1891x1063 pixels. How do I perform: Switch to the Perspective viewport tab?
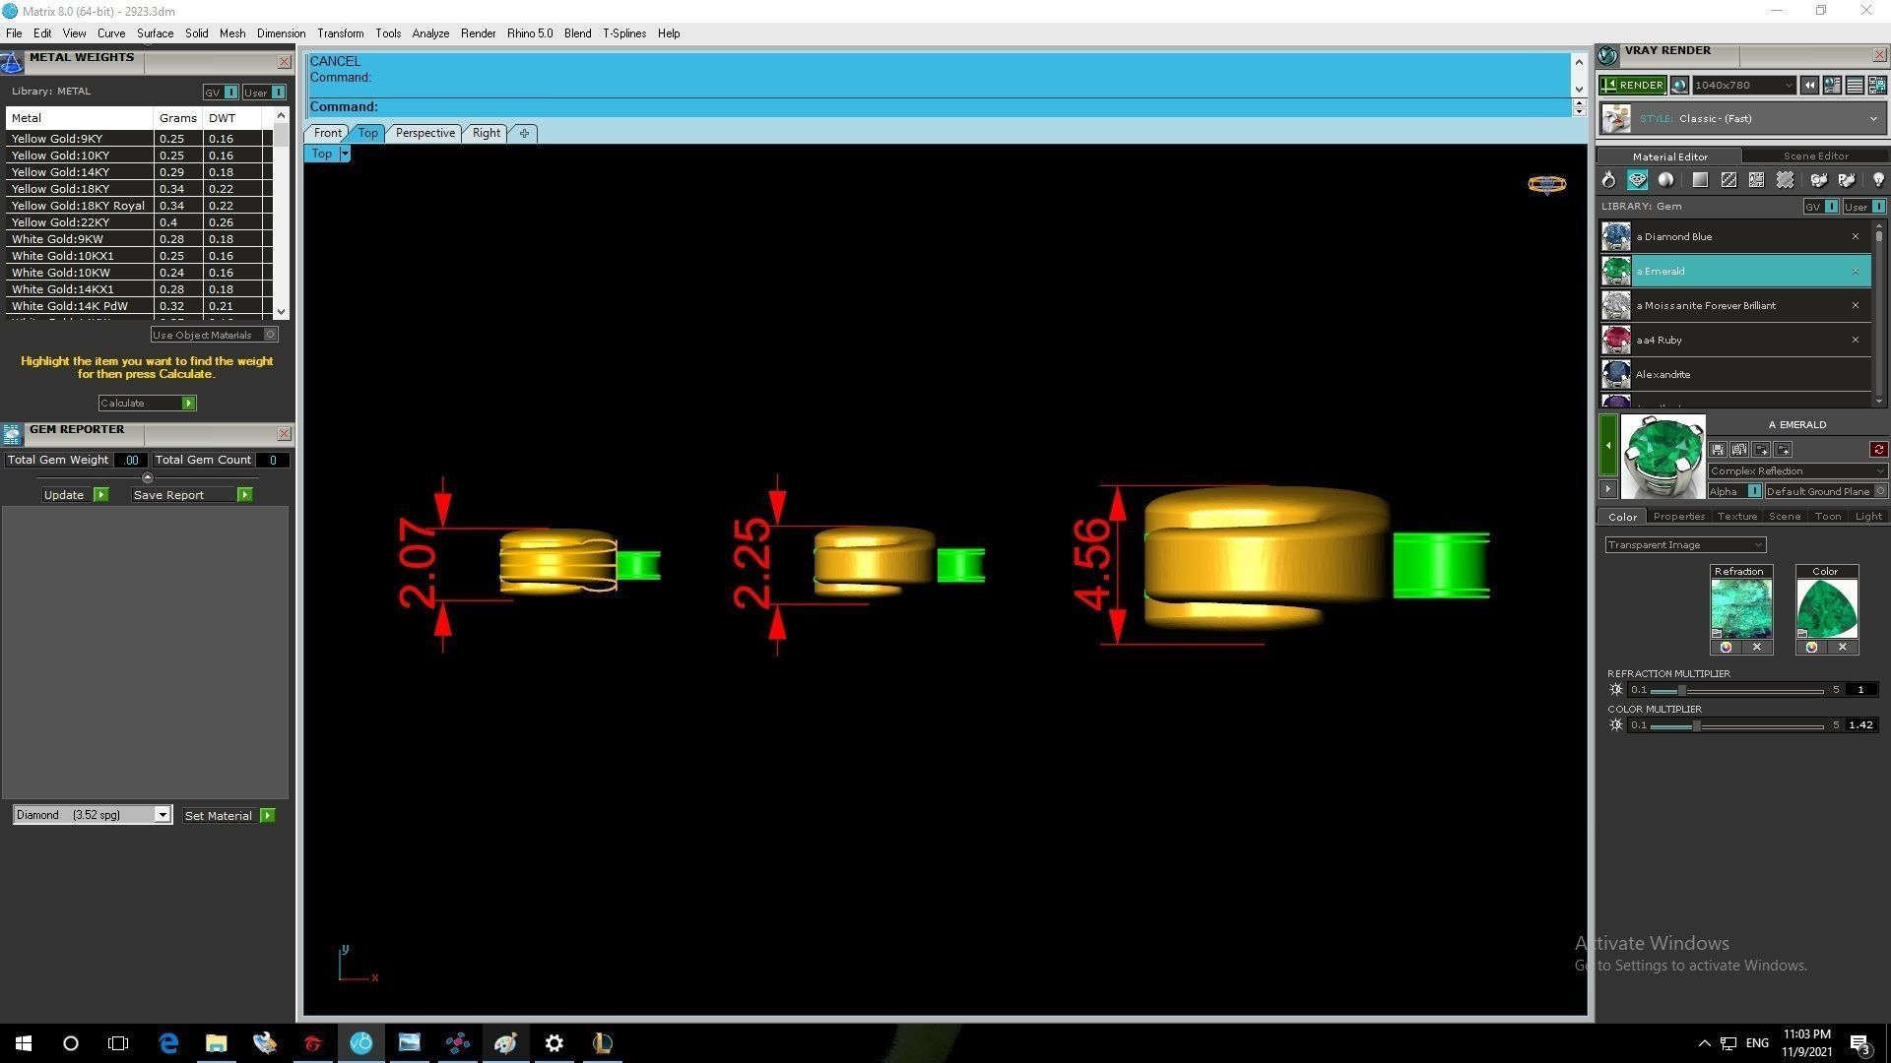(x=424, y=133)
